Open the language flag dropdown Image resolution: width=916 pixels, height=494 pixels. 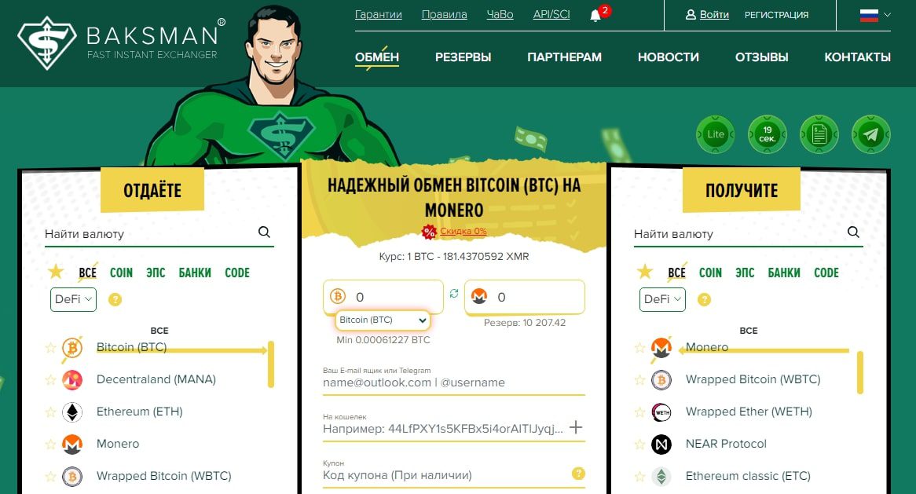pyautogui.click(x=874, y=15)
